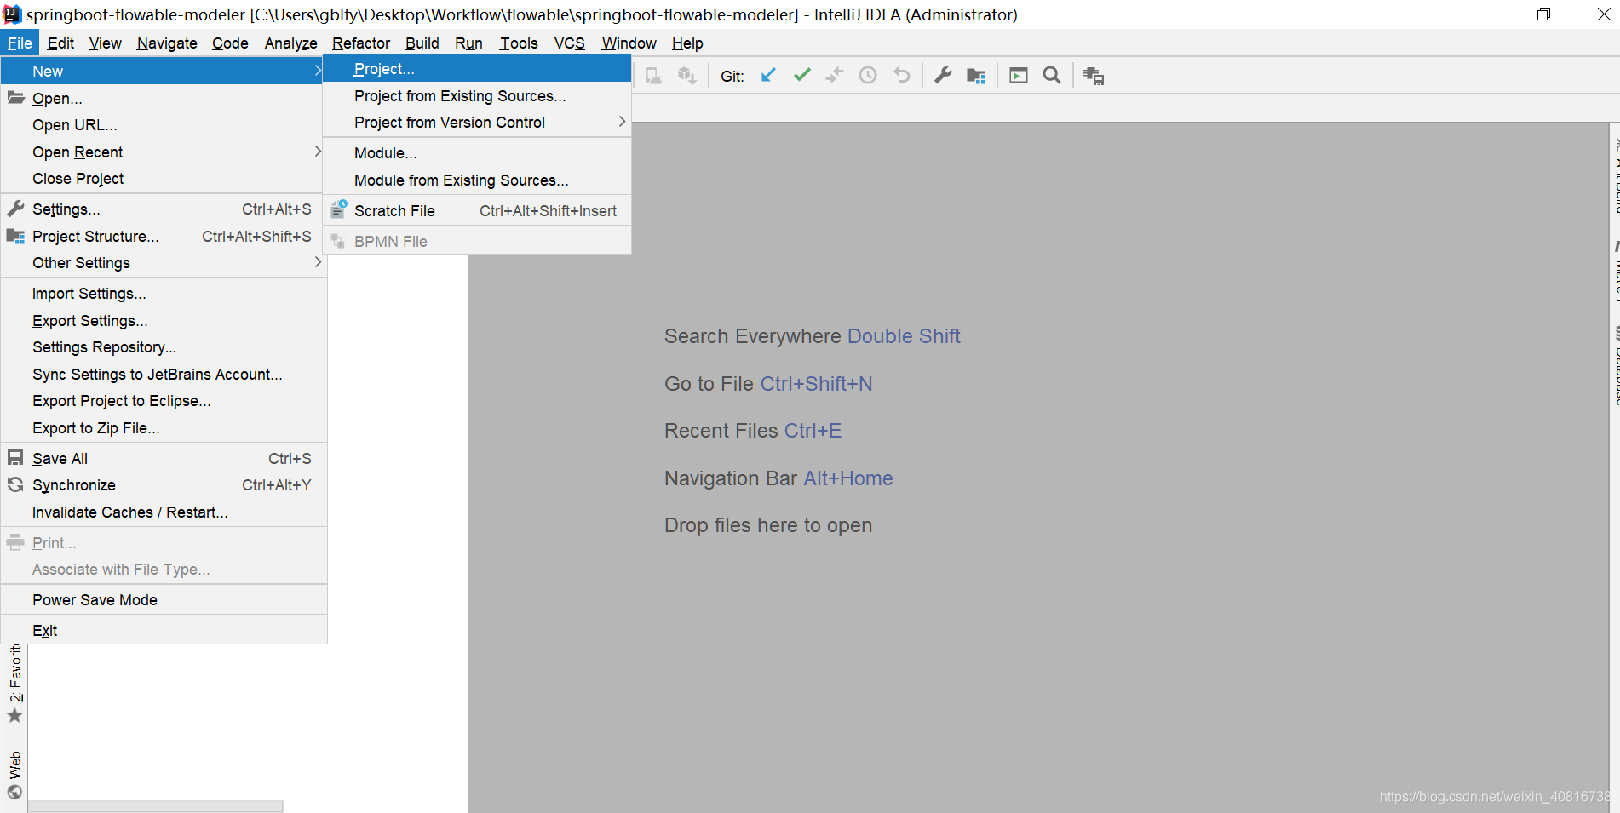
Task: Click the Git compare with branch icon
Action: (835, 75)
